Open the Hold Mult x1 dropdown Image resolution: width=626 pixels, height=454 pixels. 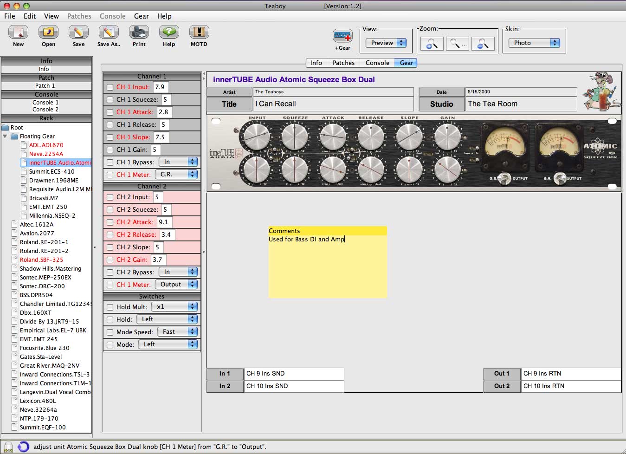[174, 307]
